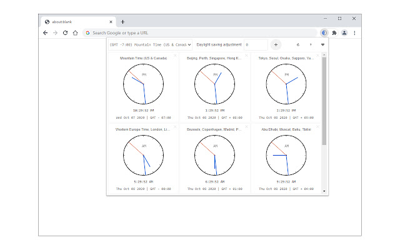Viewport: 400px width, 250px height.
Task: Click the popup vertical scrollbar thumb
Action: 324,101
